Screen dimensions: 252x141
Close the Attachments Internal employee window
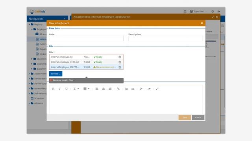(x=217, y=17)
